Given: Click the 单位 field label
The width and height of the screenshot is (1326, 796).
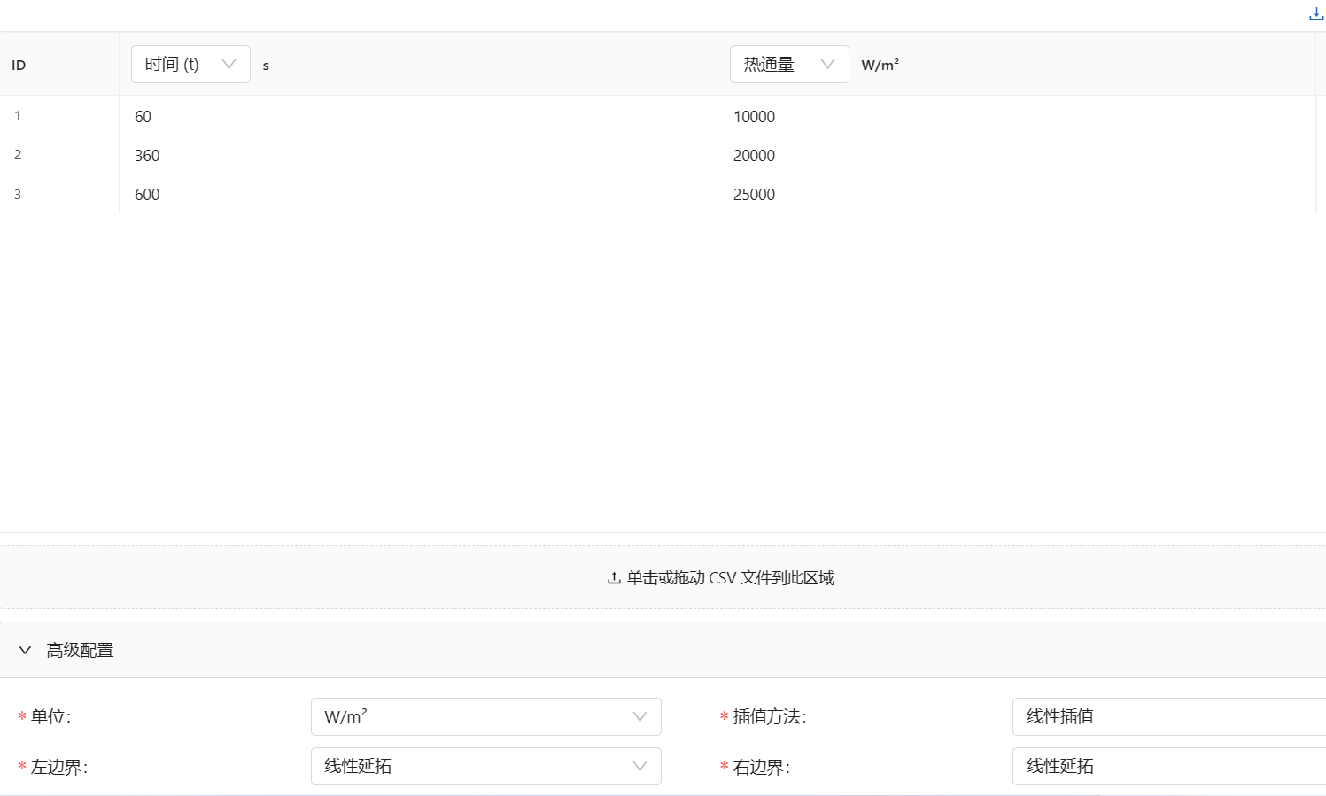Looking at the screenshot, I should click(x=50, y=716).
